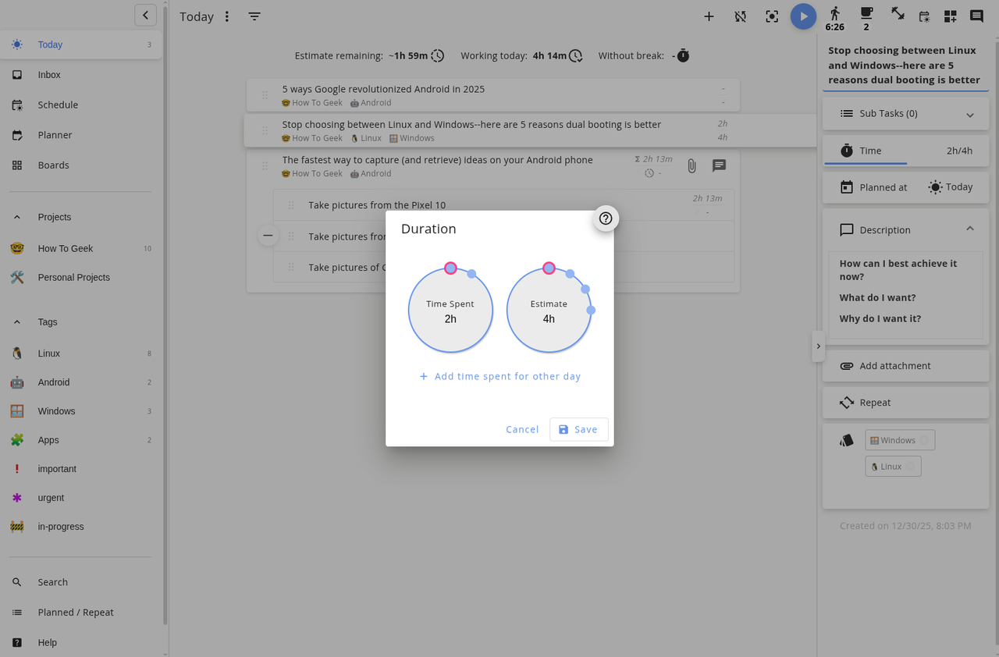Collapse the Description section
The image size is (999, 657).
[x=970, y=229]
